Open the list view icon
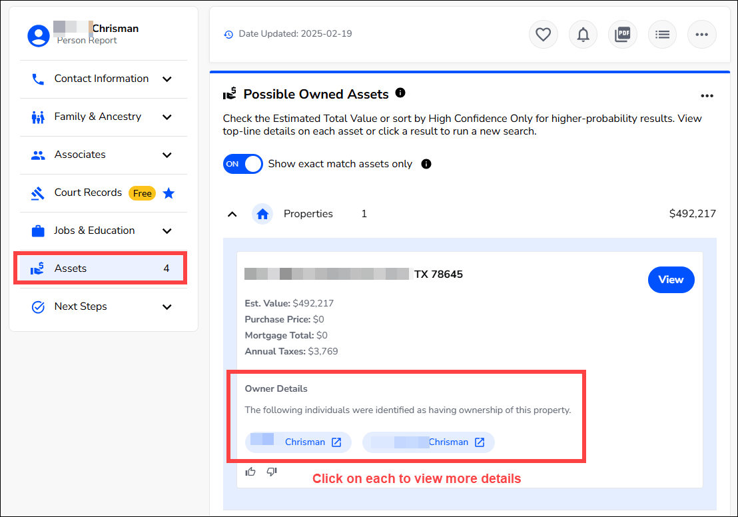 662,35
